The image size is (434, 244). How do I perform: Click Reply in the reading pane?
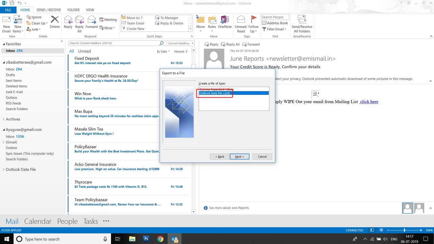coord(212,44)
